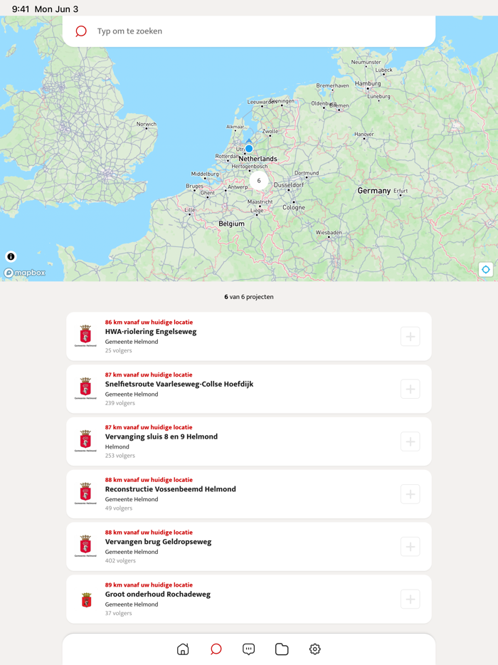Tap the 'Hamburg' city label on map
This screenshot has height=665, width=498.
tap(368, 83)
